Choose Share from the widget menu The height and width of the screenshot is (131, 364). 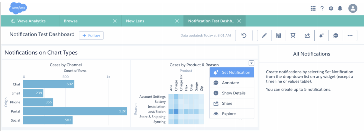(232, 103)
